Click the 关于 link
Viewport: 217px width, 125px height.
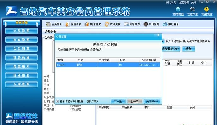click(x=194, y=2)
